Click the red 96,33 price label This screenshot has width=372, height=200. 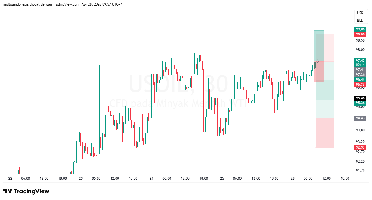coord(360,85)
